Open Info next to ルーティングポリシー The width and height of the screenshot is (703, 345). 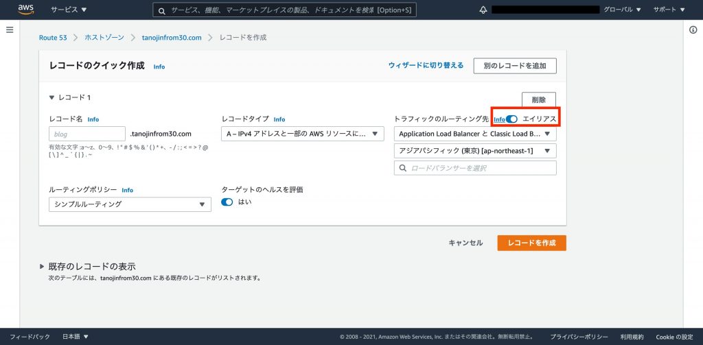[127, 191]
